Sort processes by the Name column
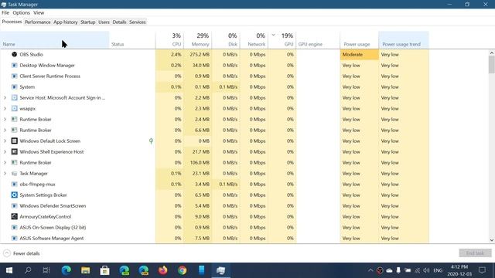Viewport: 495px width, 278px height. (55, 40)
